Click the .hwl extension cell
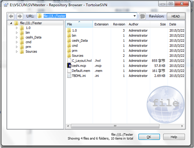The width and height of the screenshot is (194, 148). (98, 60)
